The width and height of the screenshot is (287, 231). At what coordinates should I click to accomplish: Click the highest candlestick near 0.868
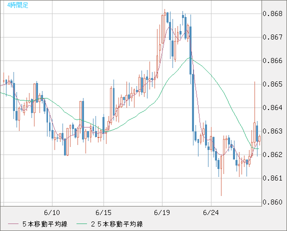(x=164, y=14)
